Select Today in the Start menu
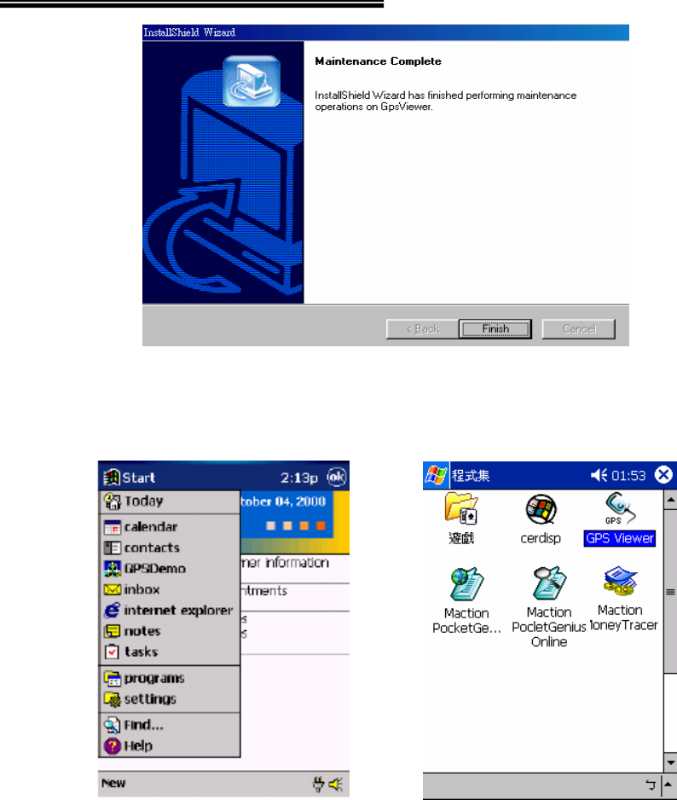 click(x=170, y=501)
